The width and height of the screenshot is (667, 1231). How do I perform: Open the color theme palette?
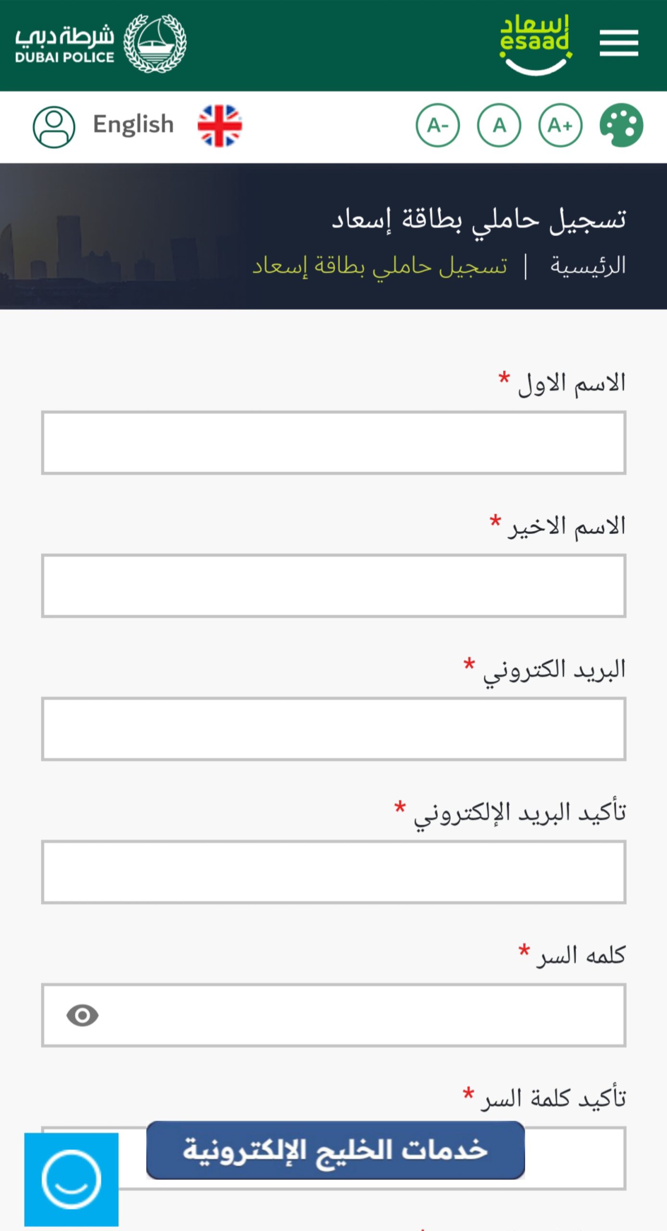(621, 126)
